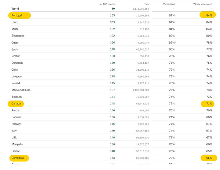Click Norway's total 7,728,221

coord(143,124)
